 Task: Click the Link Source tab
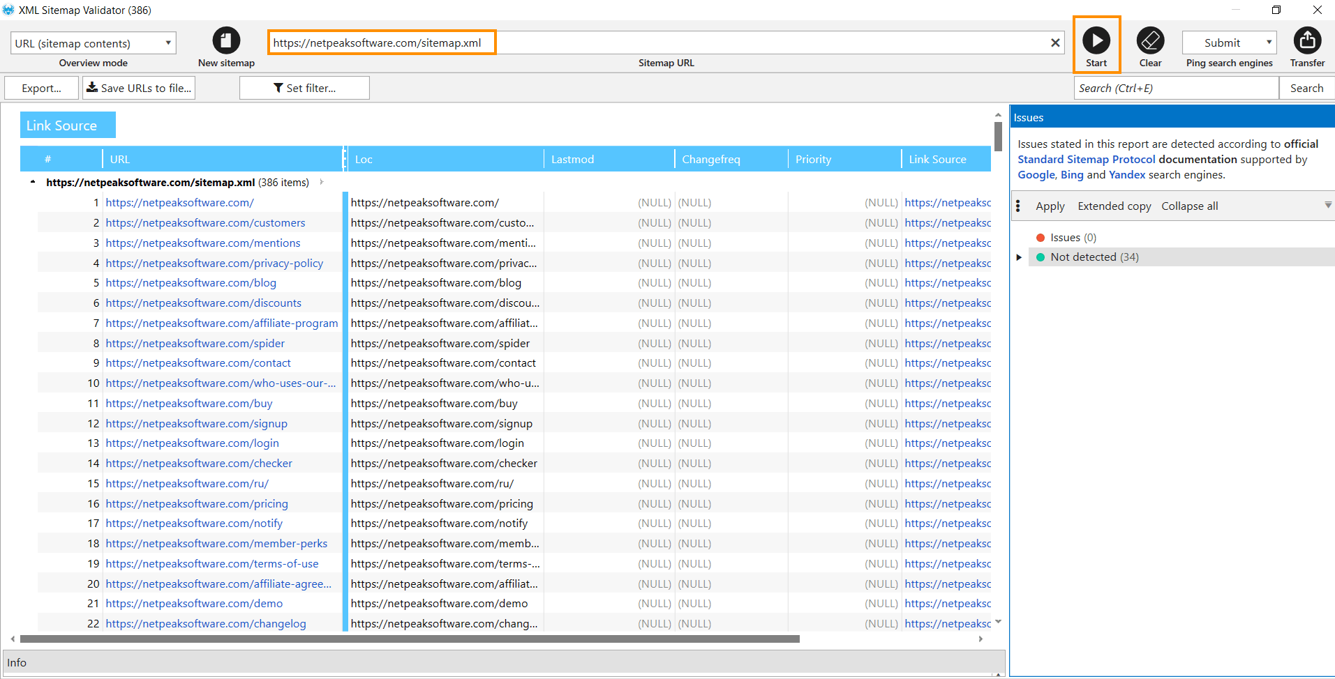pos(68,125)
